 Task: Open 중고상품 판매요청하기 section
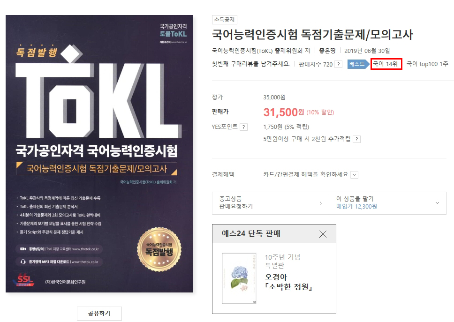click(271, 203)
